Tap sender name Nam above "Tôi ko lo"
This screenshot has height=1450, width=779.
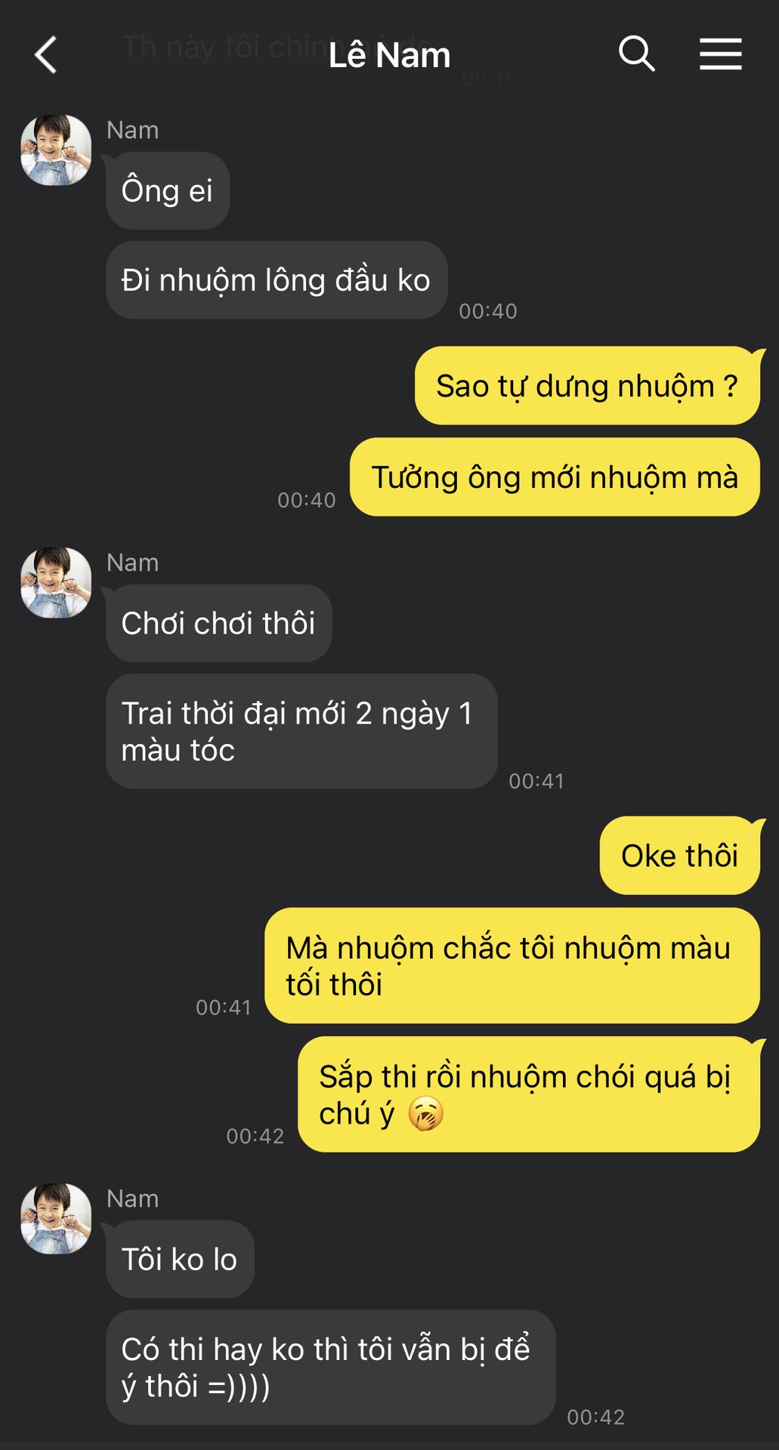(x=133, y=1199)
